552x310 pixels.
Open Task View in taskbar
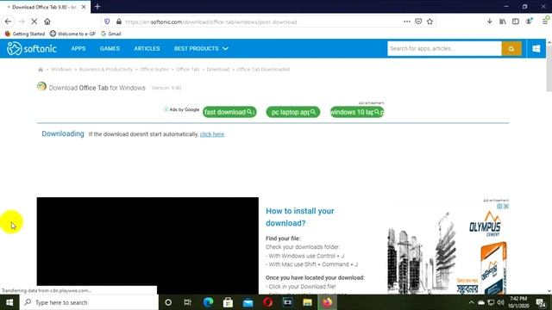188,302
